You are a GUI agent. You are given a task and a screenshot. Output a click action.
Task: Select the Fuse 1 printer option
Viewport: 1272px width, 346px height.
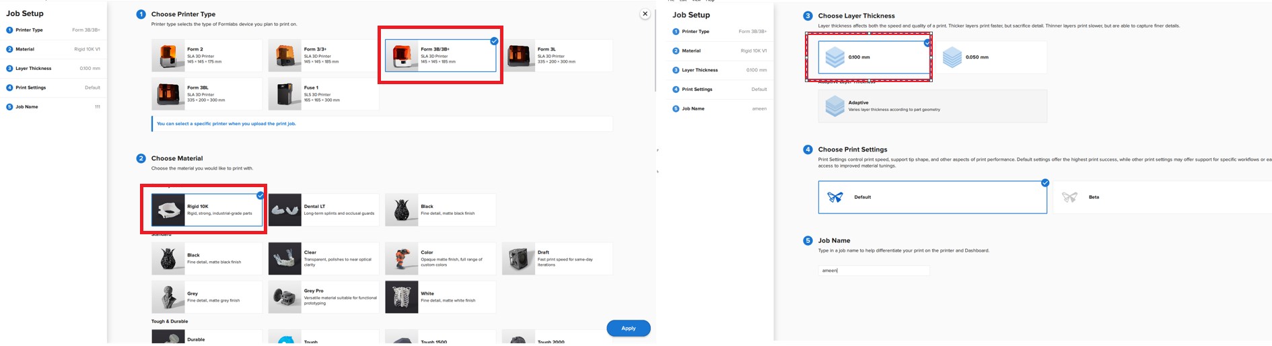[x=323, y=94]
